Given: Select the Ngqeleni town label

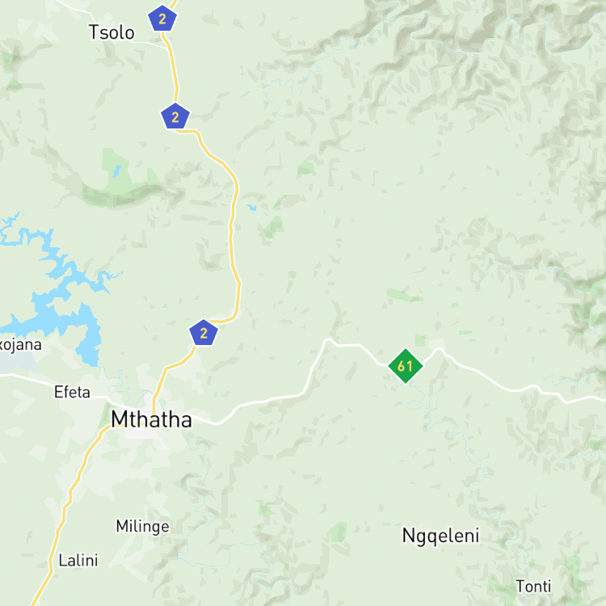Looking at the screenshot, I should click(440, 536).
